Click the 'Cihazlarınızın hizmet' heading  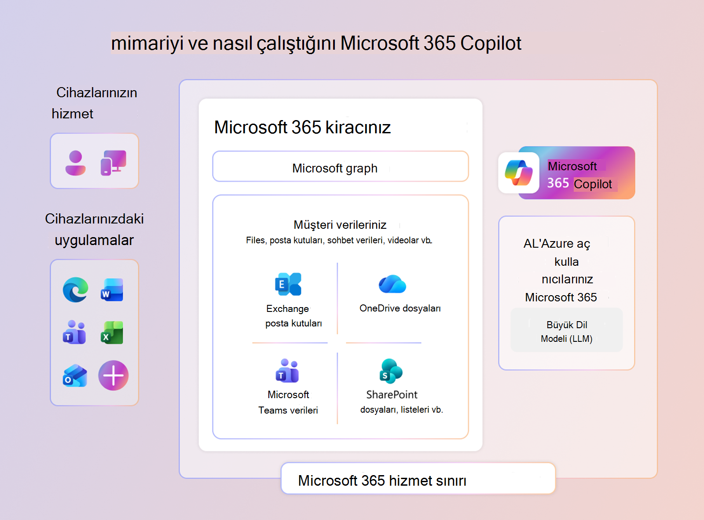coord(94,103)
